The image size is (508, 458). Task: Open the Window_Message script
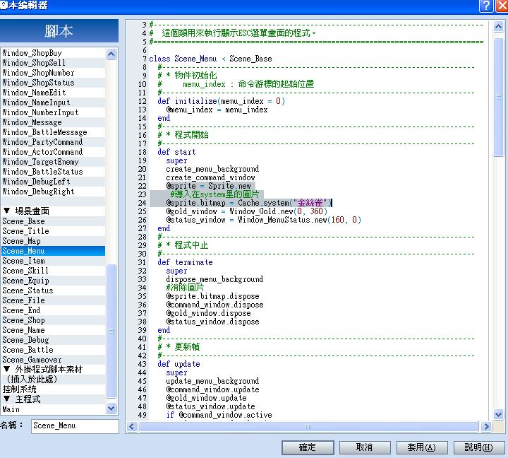[x=53, y=122]
